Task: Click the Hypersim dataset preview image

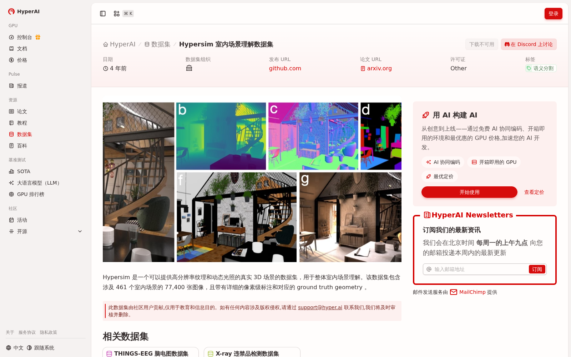Action: pos(252,182)
